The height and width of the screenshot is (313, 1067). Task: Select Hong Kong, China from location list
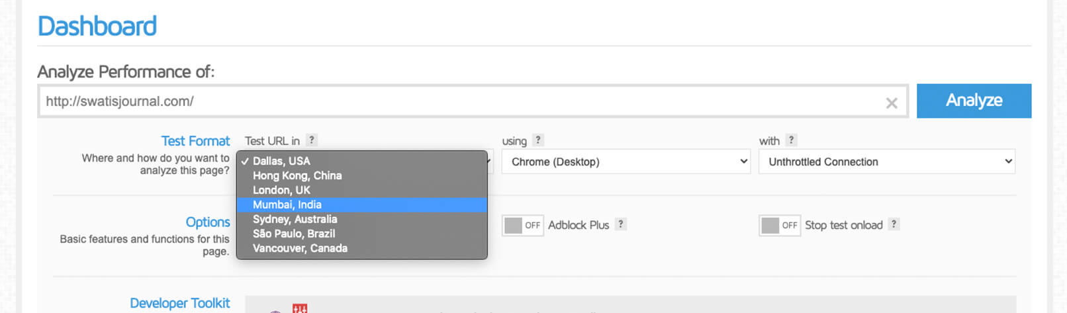pyautogui.click(x=362, y=175)
